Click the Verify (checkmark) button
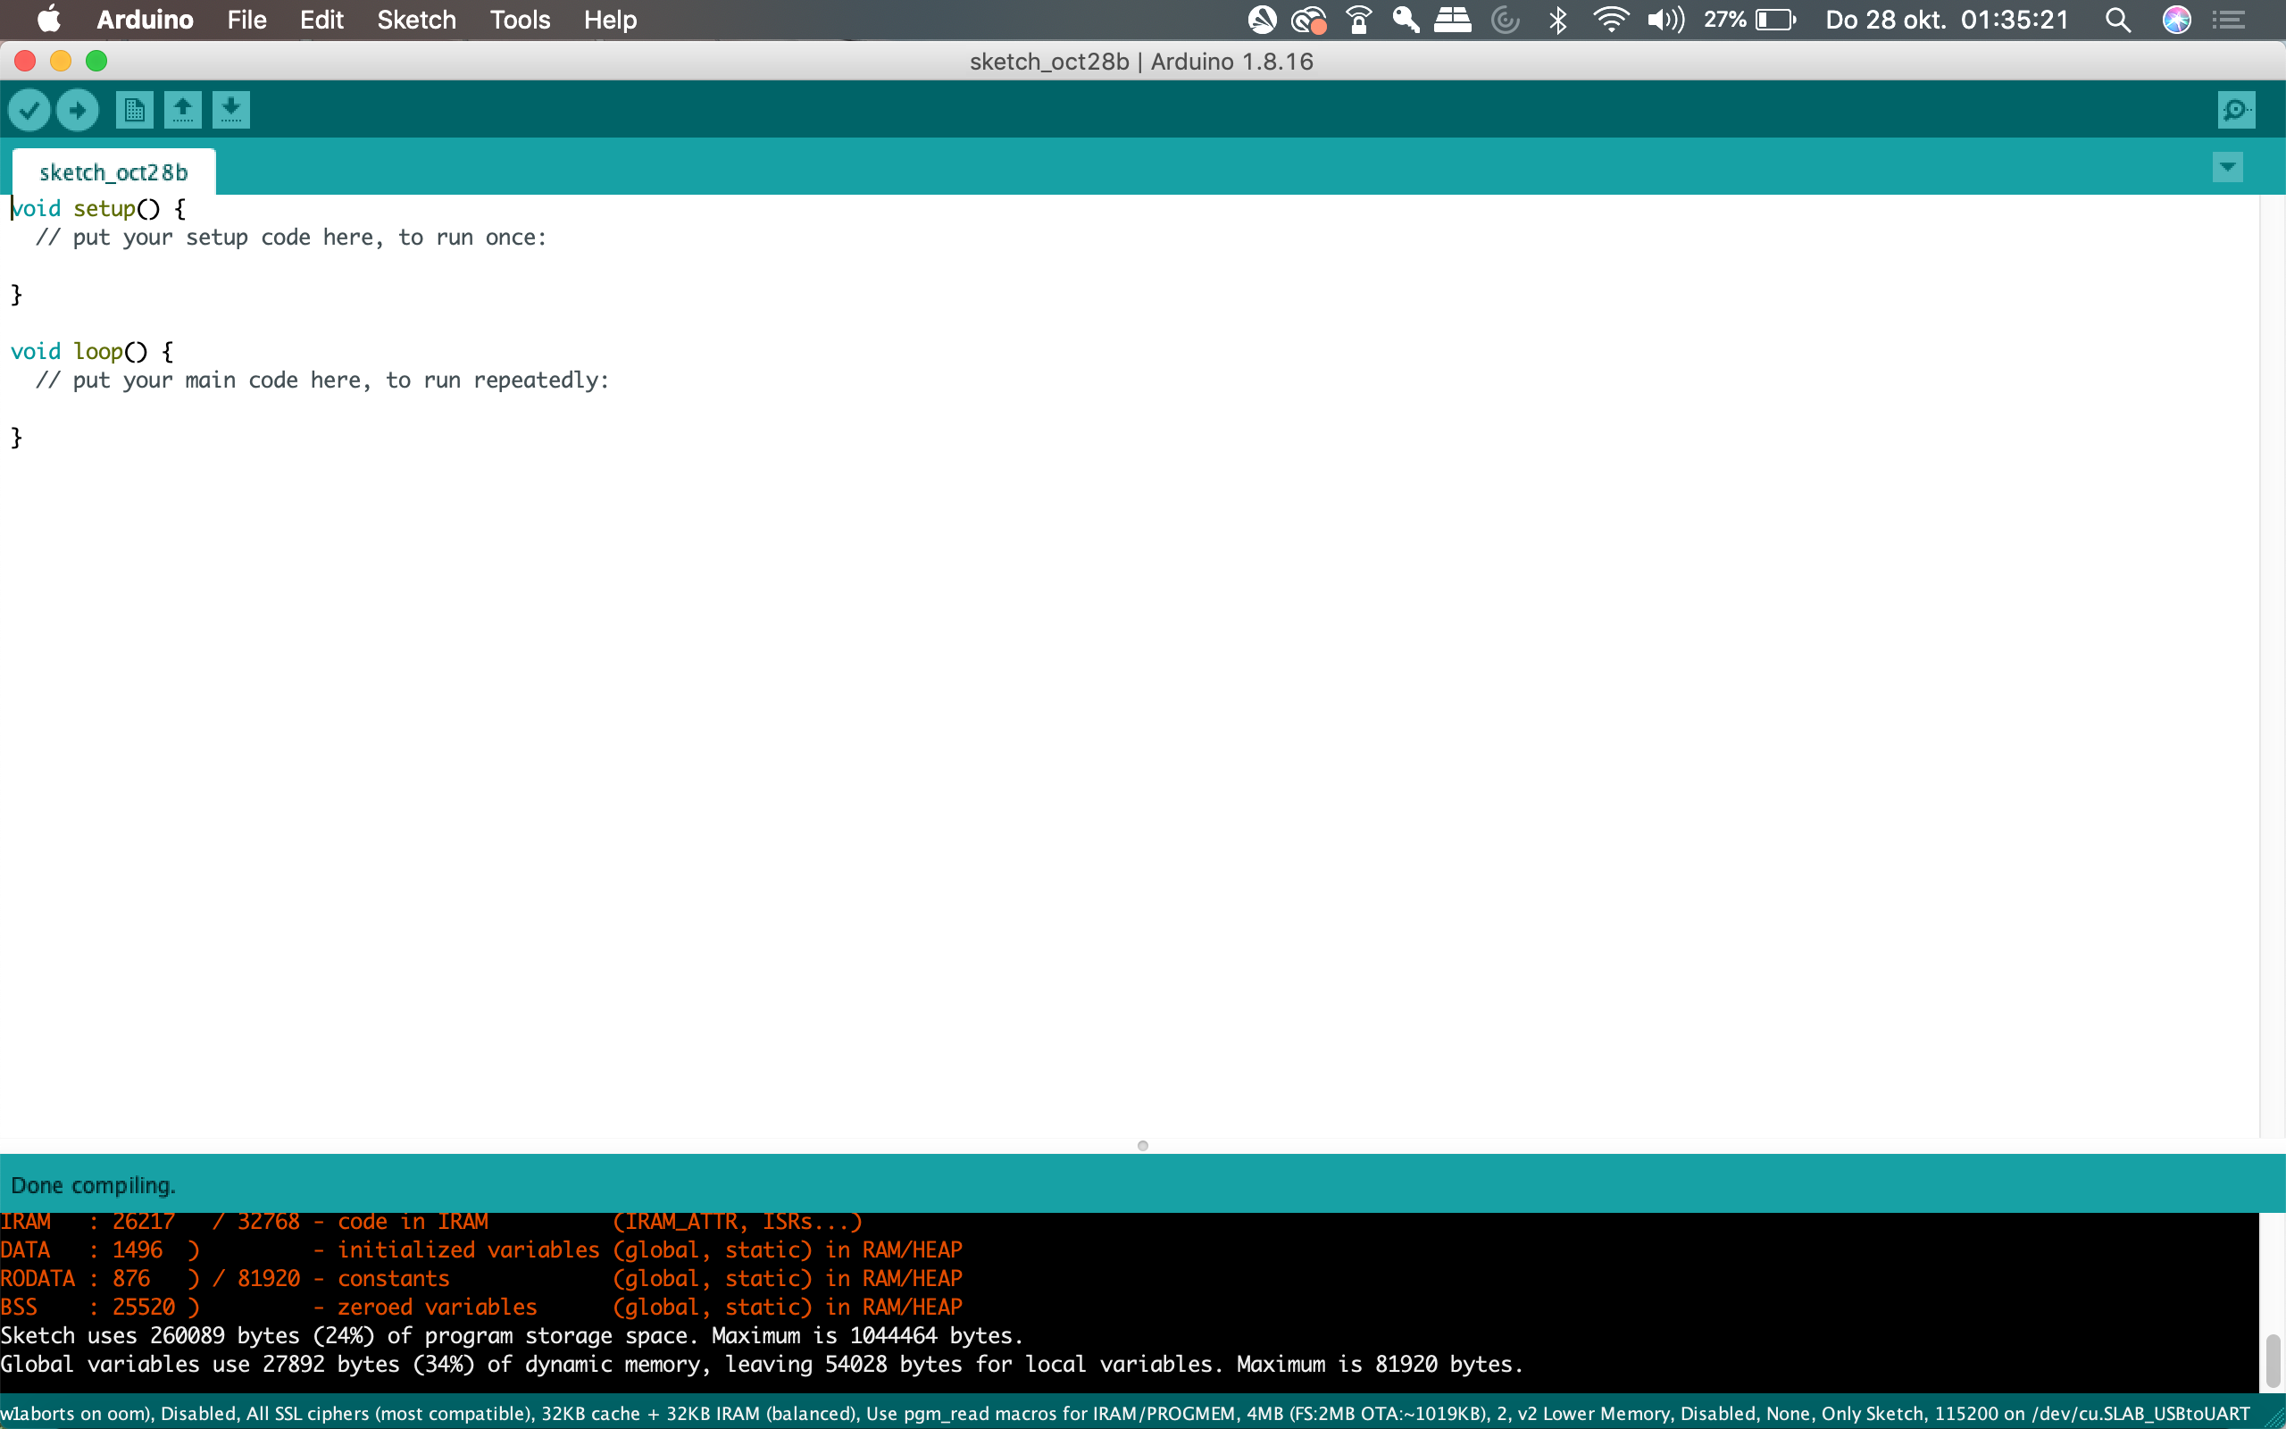2286x1429 pixels. coord(29,110)
